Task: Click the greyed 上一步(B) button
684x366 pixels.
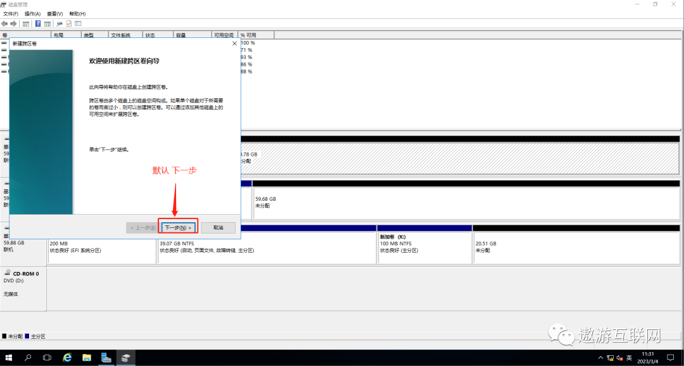Action: pyautogui.click(x=142, y=228)
